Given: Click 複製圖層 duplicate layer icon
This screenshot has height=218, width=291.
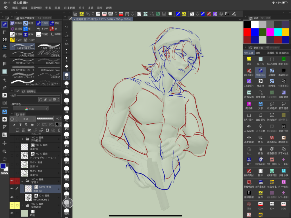Looking at the screenshot, I should tap(272, 150).
